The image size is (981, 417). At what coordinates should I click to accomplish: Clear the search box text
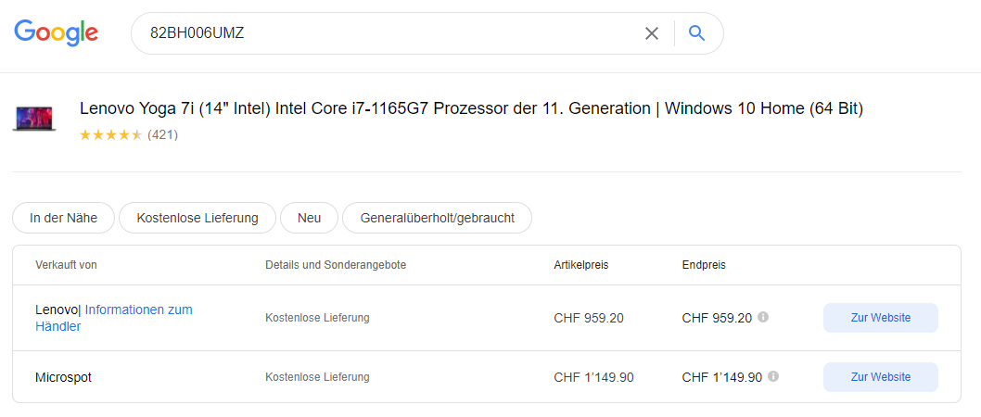[x=652, y=34]
